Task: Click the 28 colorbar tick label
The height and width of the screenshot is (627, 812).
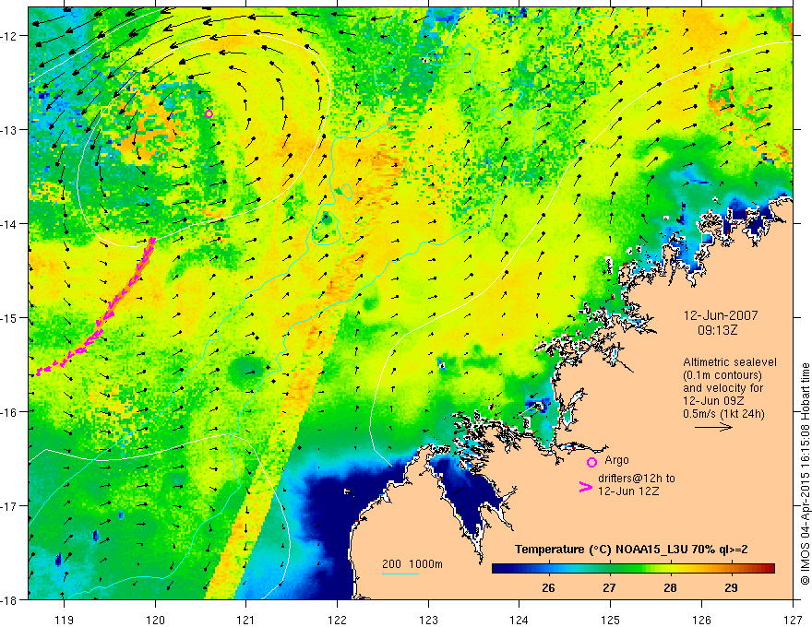Action: coord(670,587)
